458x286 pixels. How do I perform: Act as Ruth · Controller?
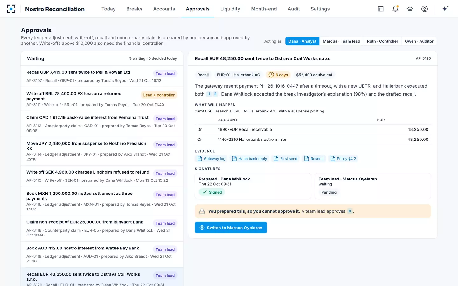pos(382,41)
